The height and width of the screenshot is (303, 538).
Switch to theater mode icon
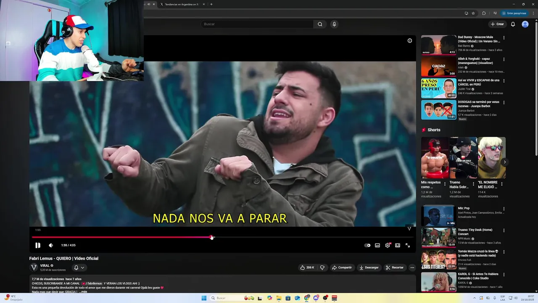point(398,245)
